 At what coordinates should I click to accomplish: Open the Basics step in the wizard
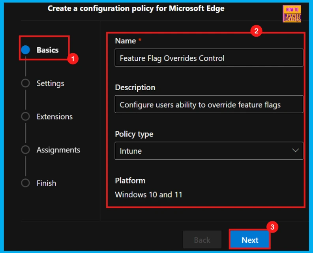click(47, 50)
